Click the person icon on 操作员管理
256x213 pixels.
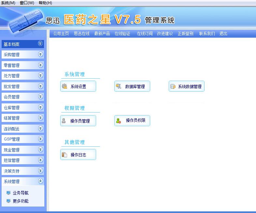[64, 121]
